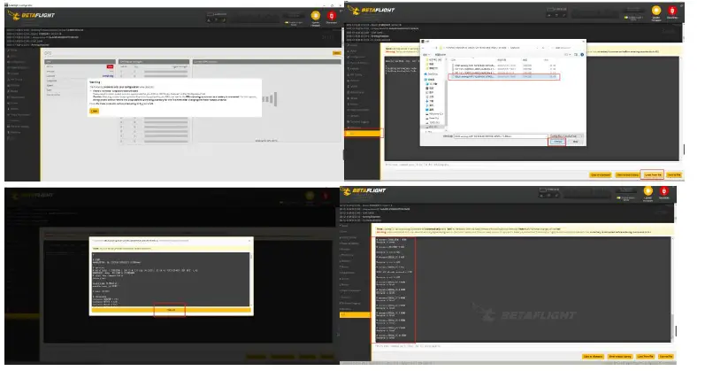This screenshot has height=371, width=705.
Task: Click the blue help icon in the Open dialog
Action: tap(582, 55)
